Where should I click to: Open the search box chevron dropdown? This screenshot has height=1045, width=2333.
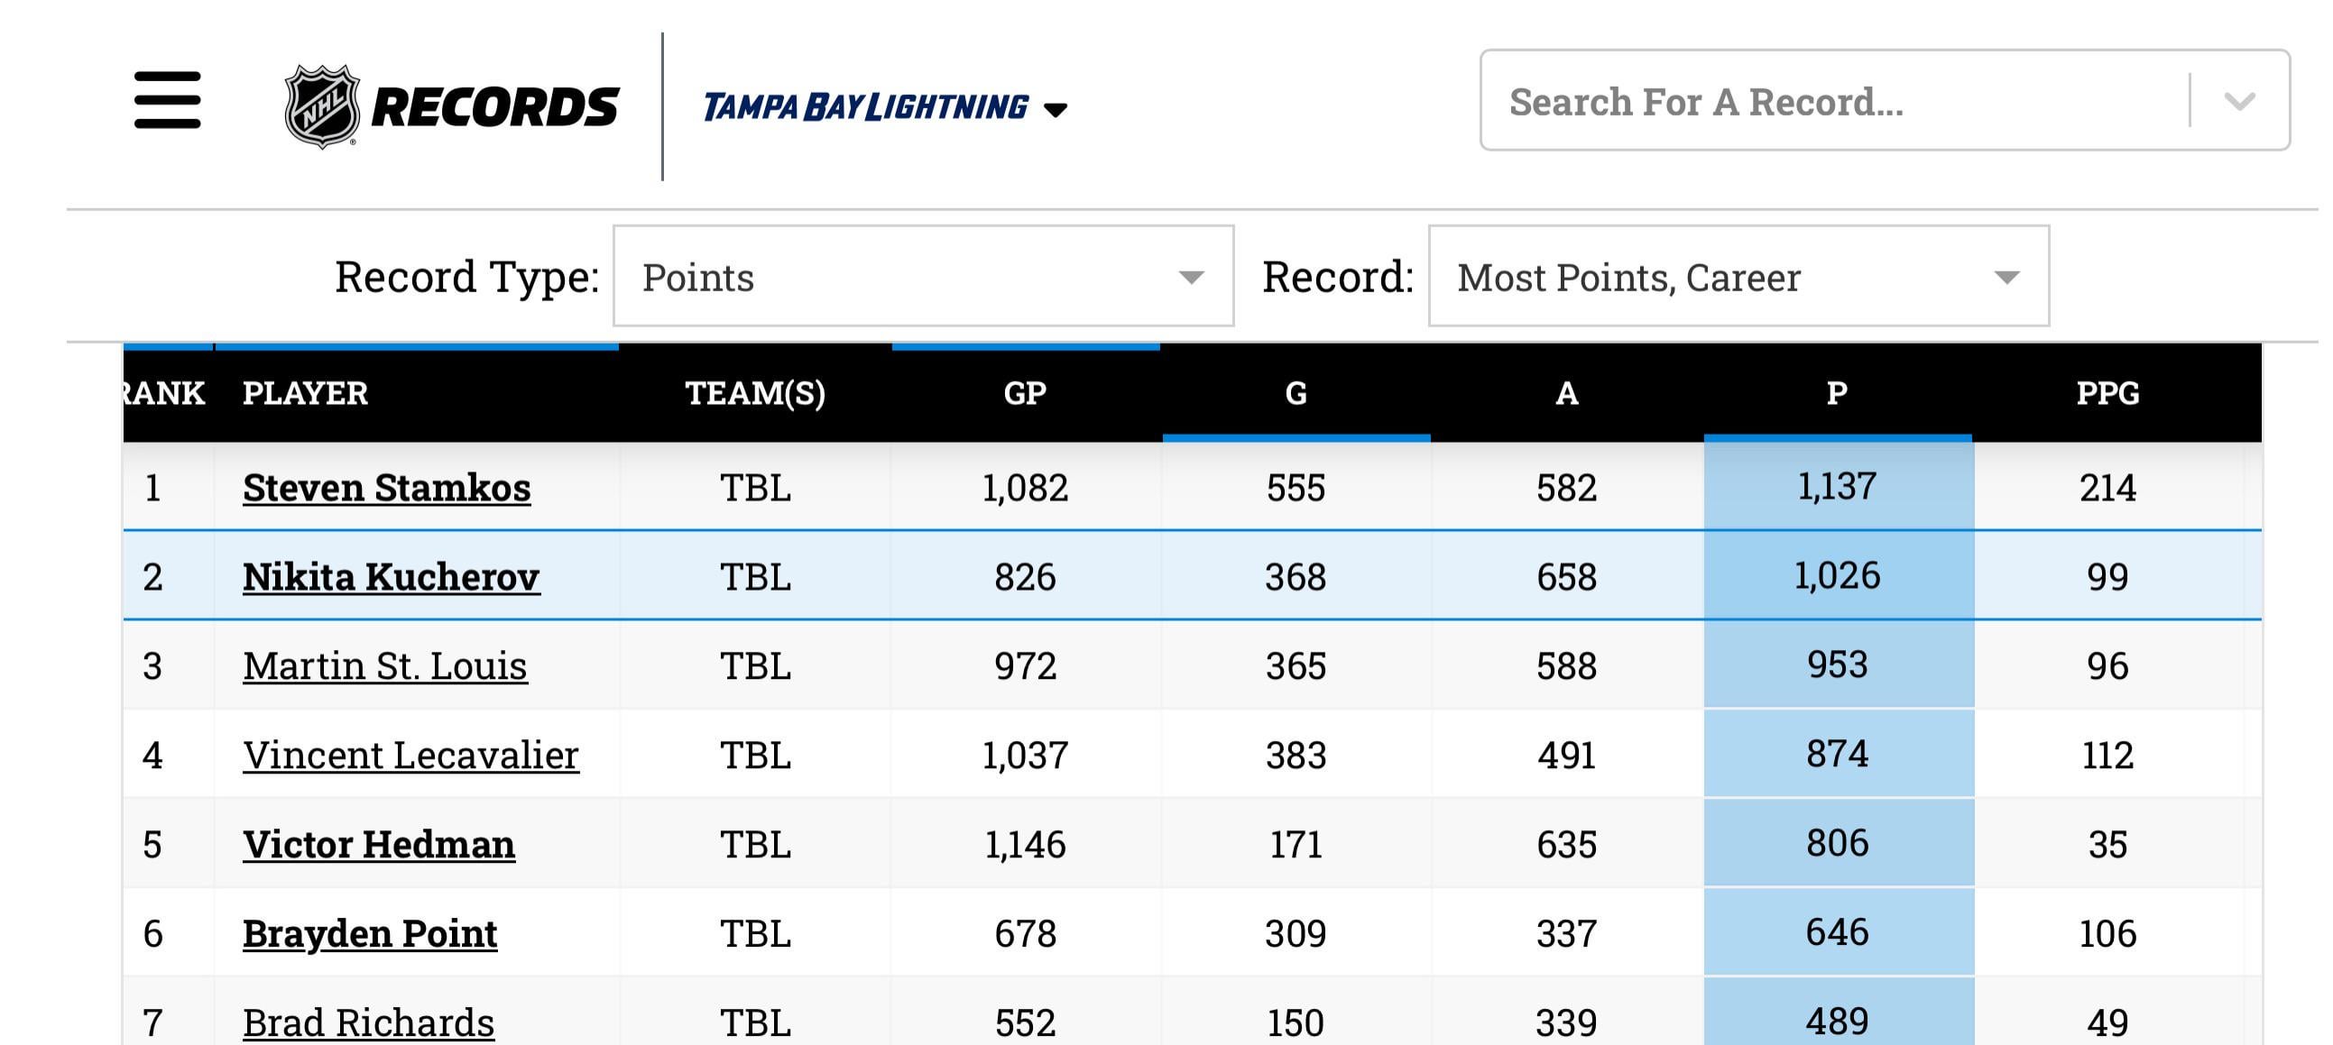pos(2239,101)
